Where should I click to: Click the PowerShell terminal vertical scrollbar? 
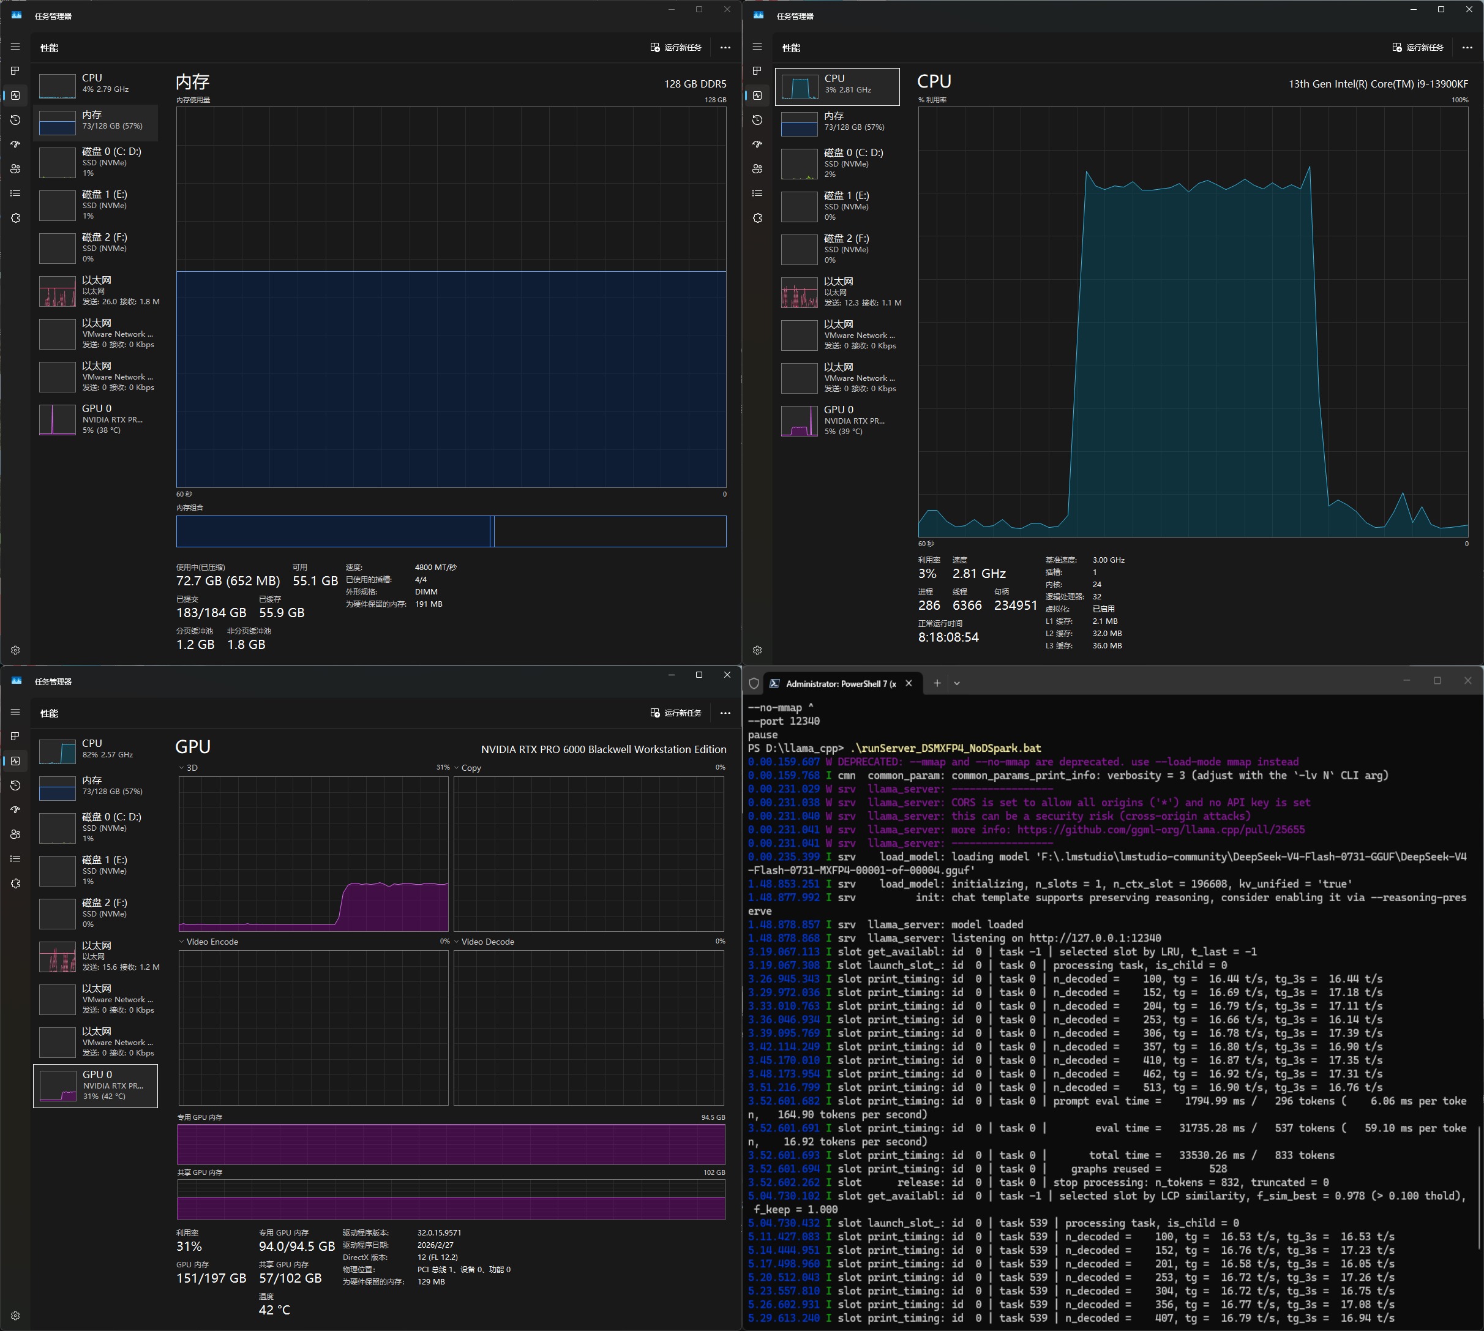(1479, 1188)
